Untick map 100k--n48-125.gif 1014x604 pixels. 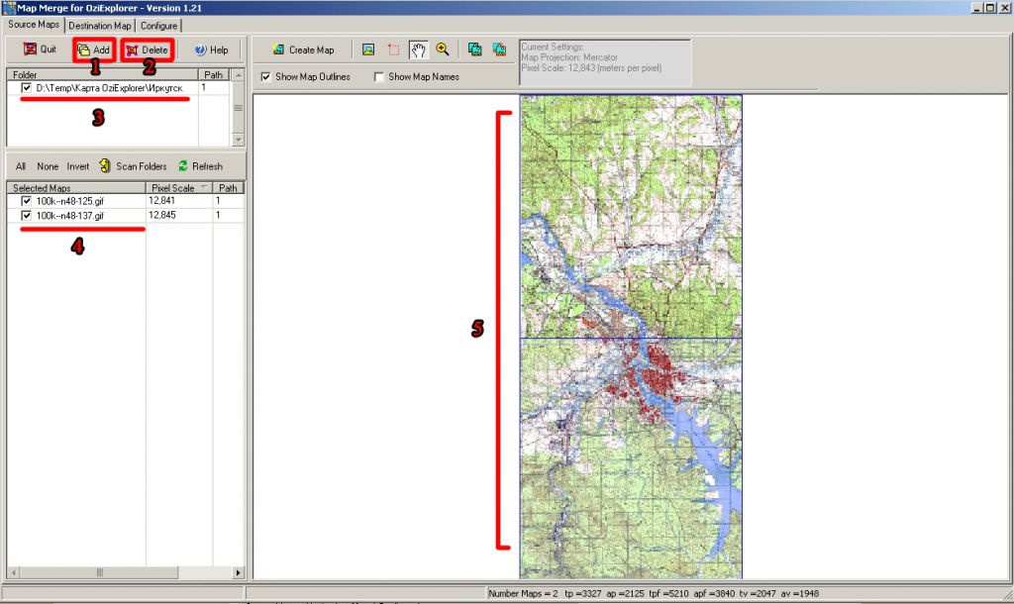27,201
